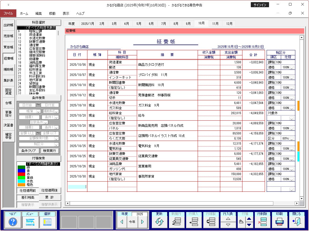Click the 閉じる exit door icon
This screenshot has height=231, width=309.
click(x=296, y=222)
